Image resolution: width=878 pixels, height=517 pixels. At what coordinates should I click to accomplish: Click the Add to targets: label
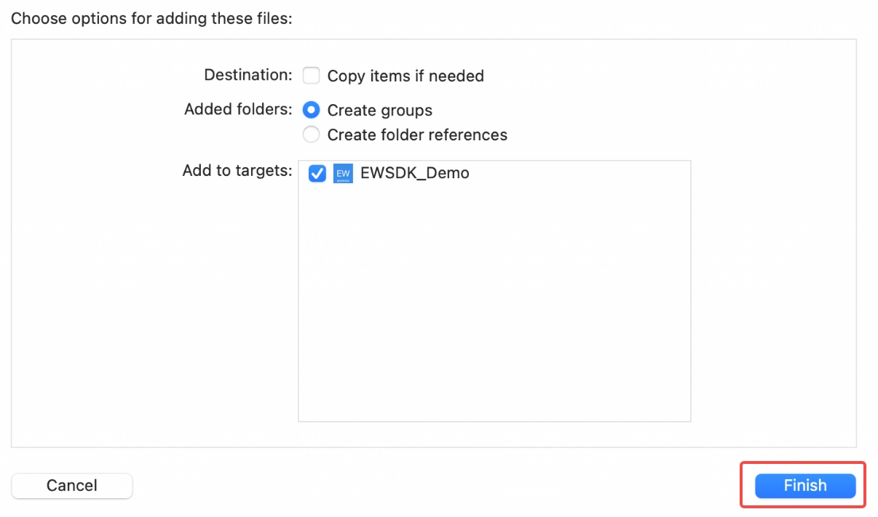pyautogui.click(x=237, y=170)
